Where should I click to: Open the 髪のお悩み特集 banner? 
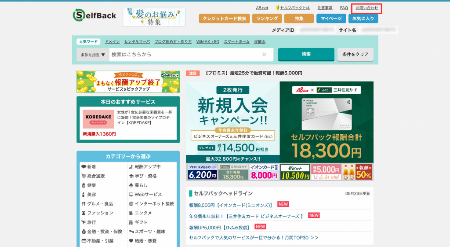pos(154,17)
